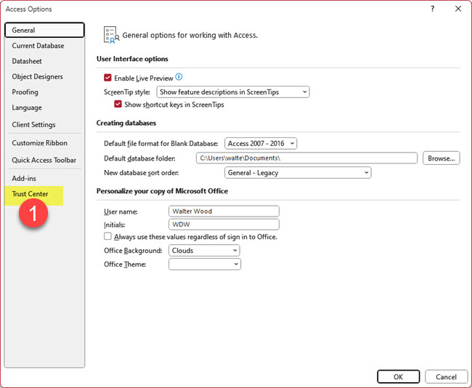
Task: Click the Browse... button
Action: (442, 158)
